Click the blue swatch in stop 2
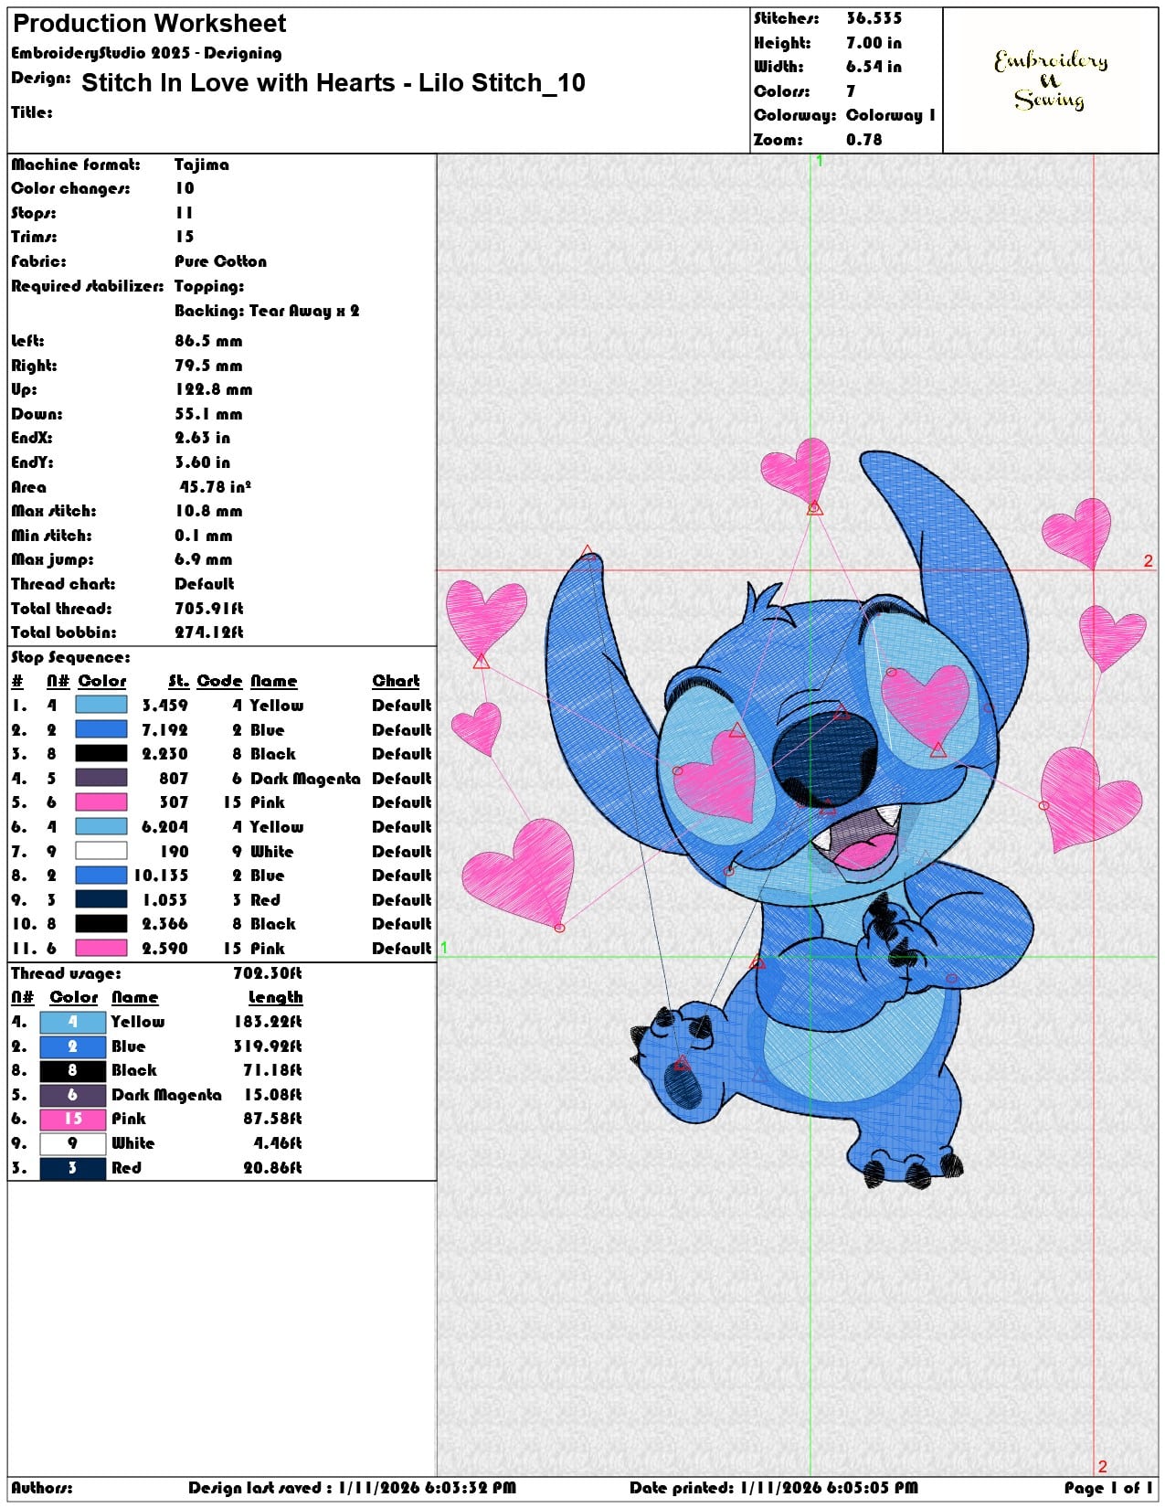This screenshot has width=1165, height=1508. tap(101, 729)
